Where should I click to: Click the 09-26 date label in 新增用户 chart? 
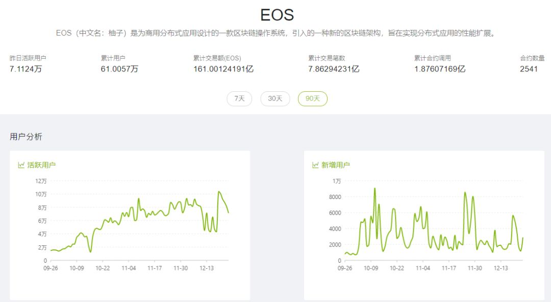pos(345,268)
